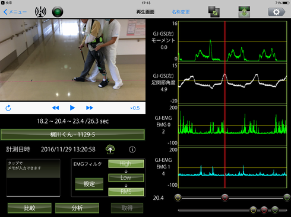The height and width of the screenshot is (217, 291).
Task: Tap the 足関節角度 ankle angle graph
Action: tap(233, 83)
